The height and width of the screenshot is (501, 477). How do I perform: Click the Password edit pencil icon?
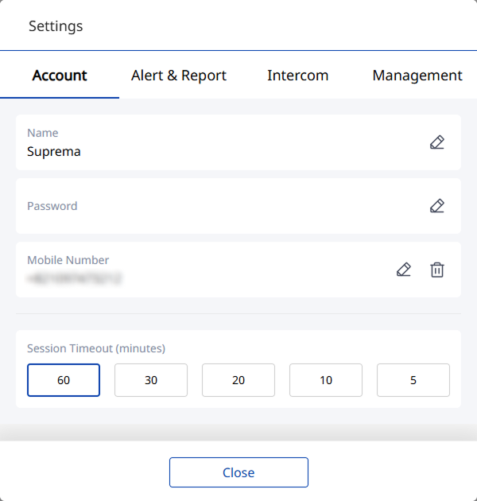pyautogui.click(x=436, y=206)
